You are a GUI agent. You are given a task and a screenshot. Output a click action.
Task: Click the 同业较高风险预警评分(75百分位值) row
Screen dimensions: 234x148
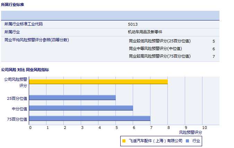click(159, 56)
